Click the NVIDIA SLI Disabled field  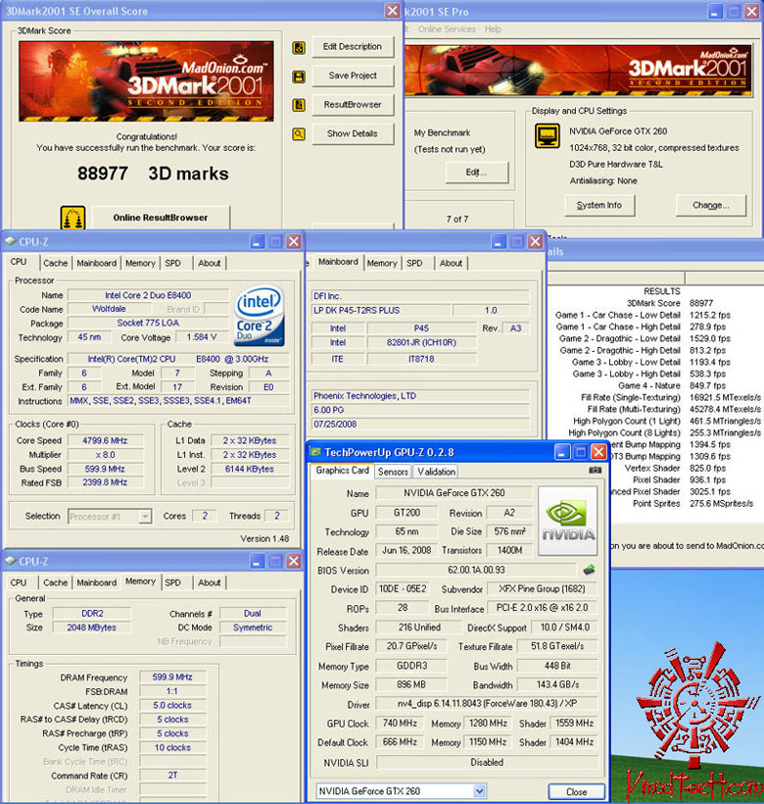[487, 763]
